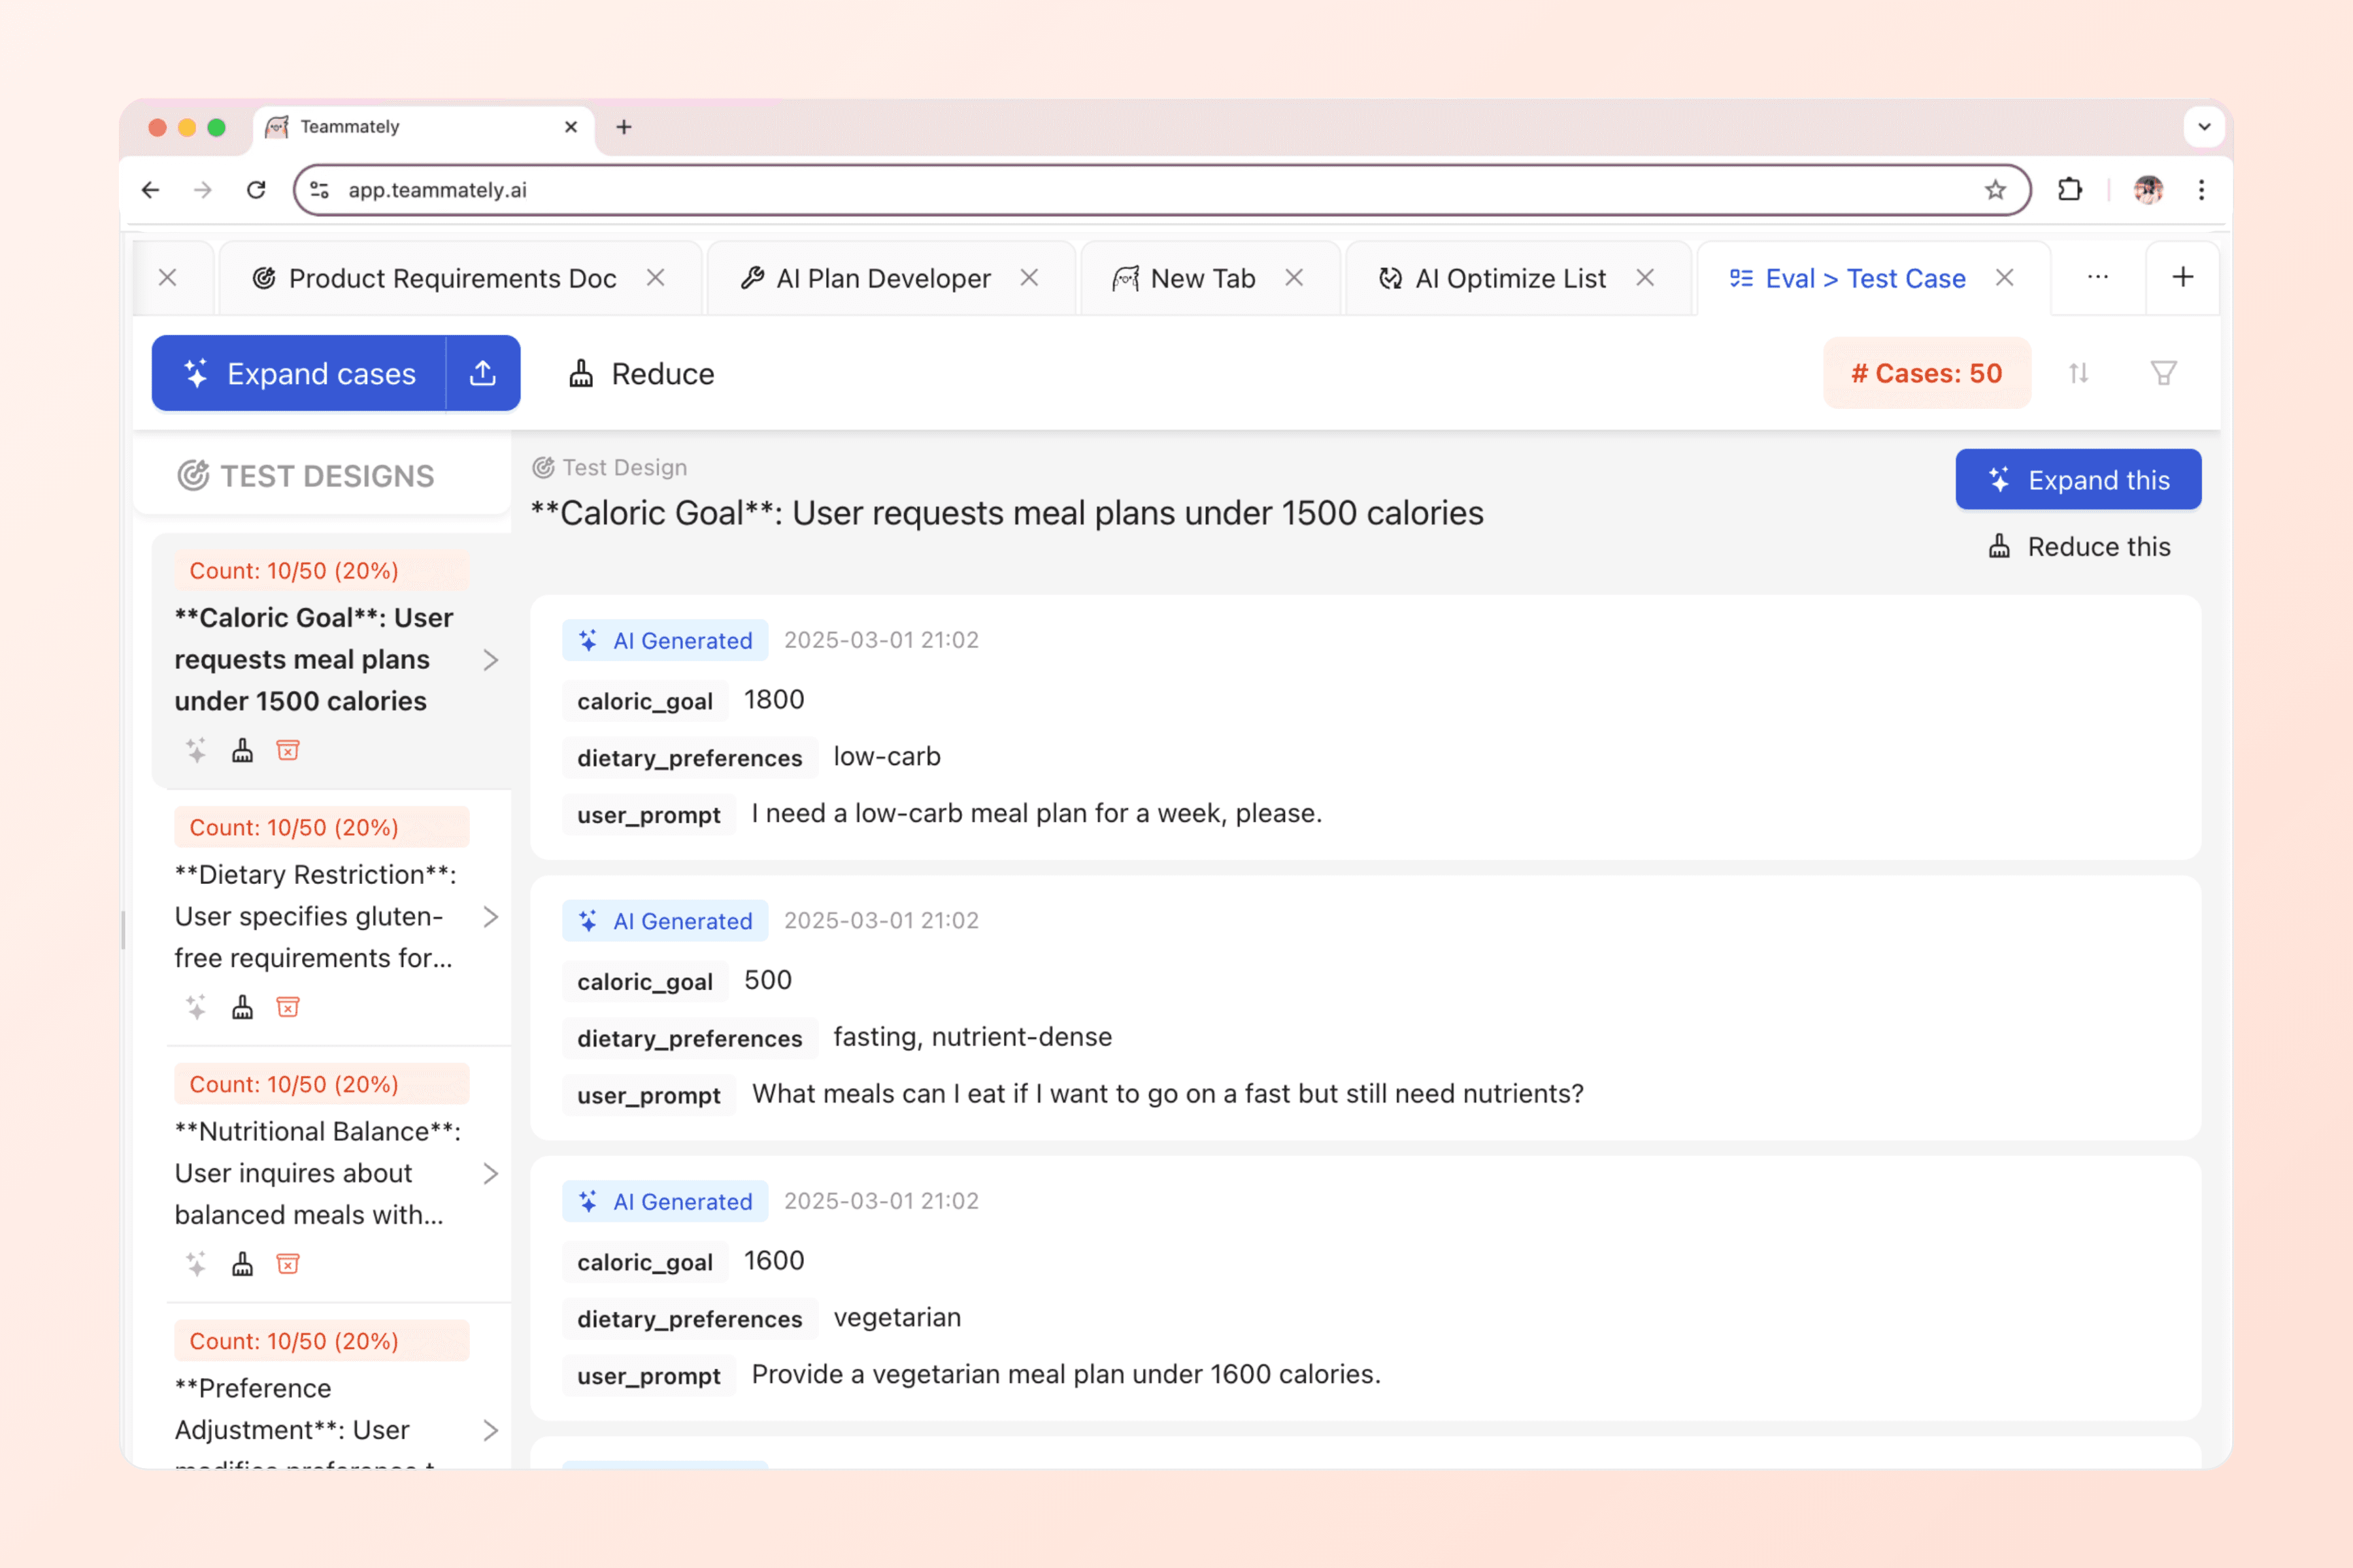Click the delete icon under Caloric Goal design
The width and height of the screenshot is (2353, 1568).
pyautogui.click(x=288, y=750)
